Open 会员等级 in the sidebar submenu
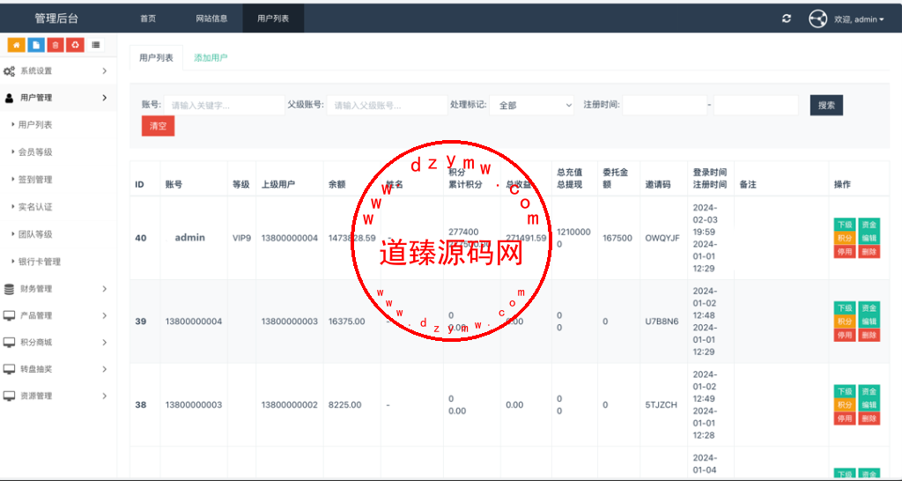Image resolution: width=902 pixels, height=481 pixels. pos(35,152)
